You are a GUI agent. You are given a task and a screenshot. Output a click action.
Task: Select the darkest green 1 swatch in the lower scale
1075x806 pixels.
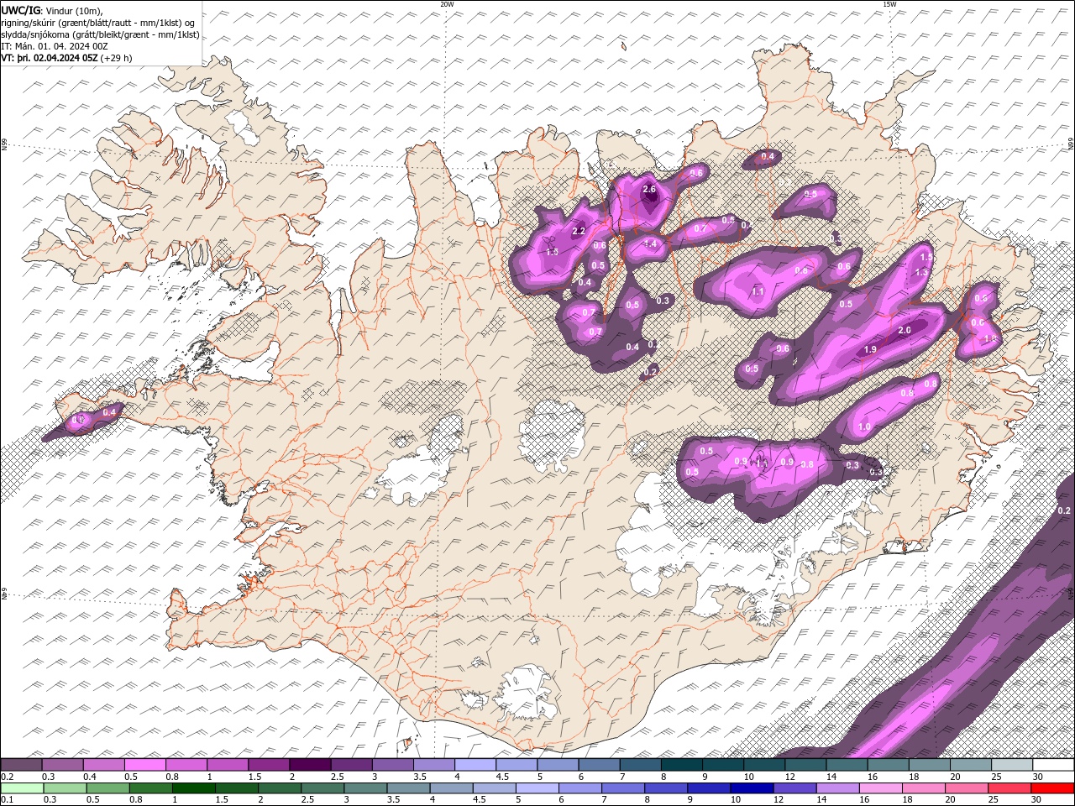pos(193,788)
